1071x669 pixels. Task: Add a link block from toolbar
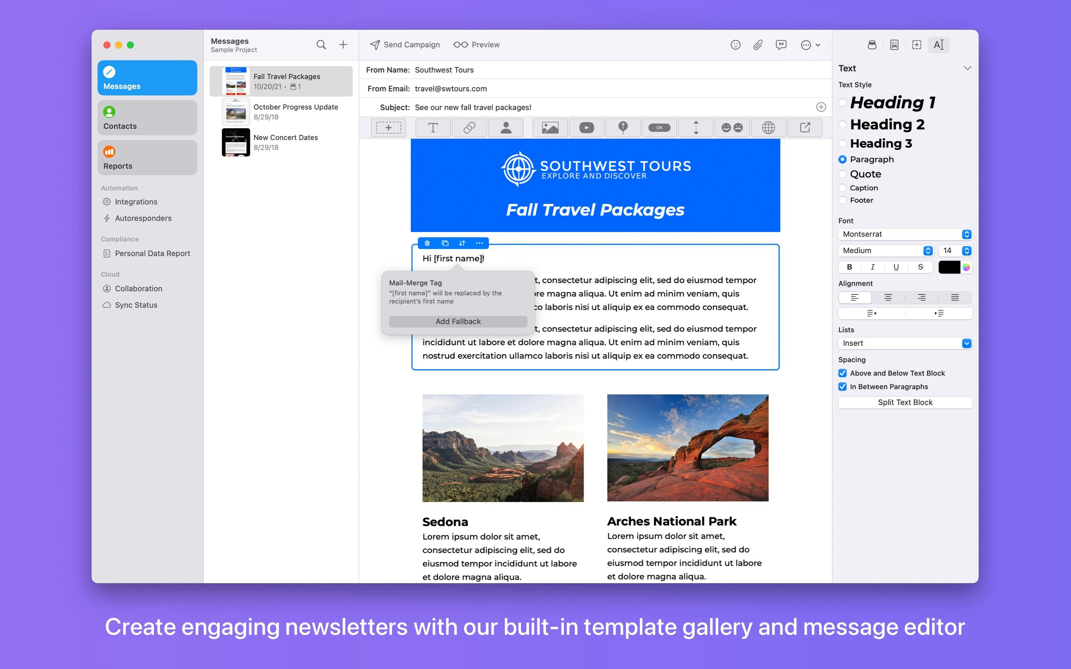click(469, 128)
